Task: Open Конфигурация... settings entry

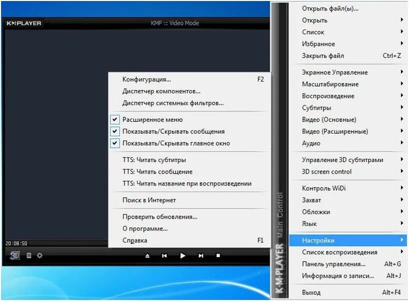Action: [x=189, y=79]
